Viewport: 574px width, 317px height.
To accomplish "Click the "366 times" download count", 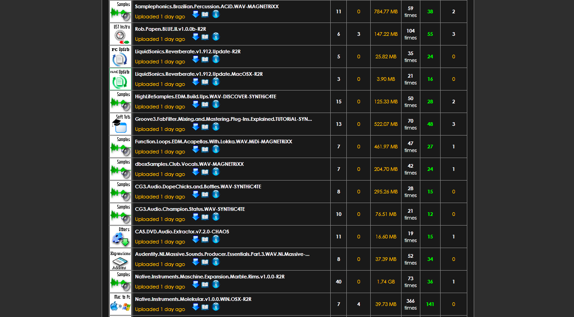I will 411,304.
